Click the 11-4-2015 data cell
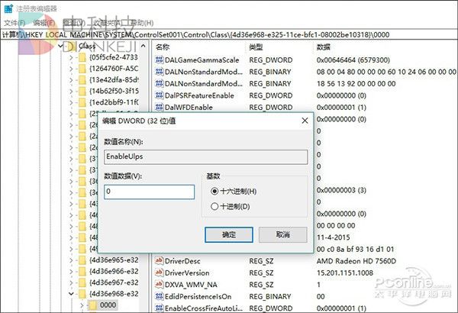The width and height of the screenshot is (458, 313). (x=333, y=237)
